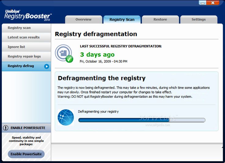Click the blue globe defragmenting icon
Screen dimensions: 225x163
coord(66,117)
